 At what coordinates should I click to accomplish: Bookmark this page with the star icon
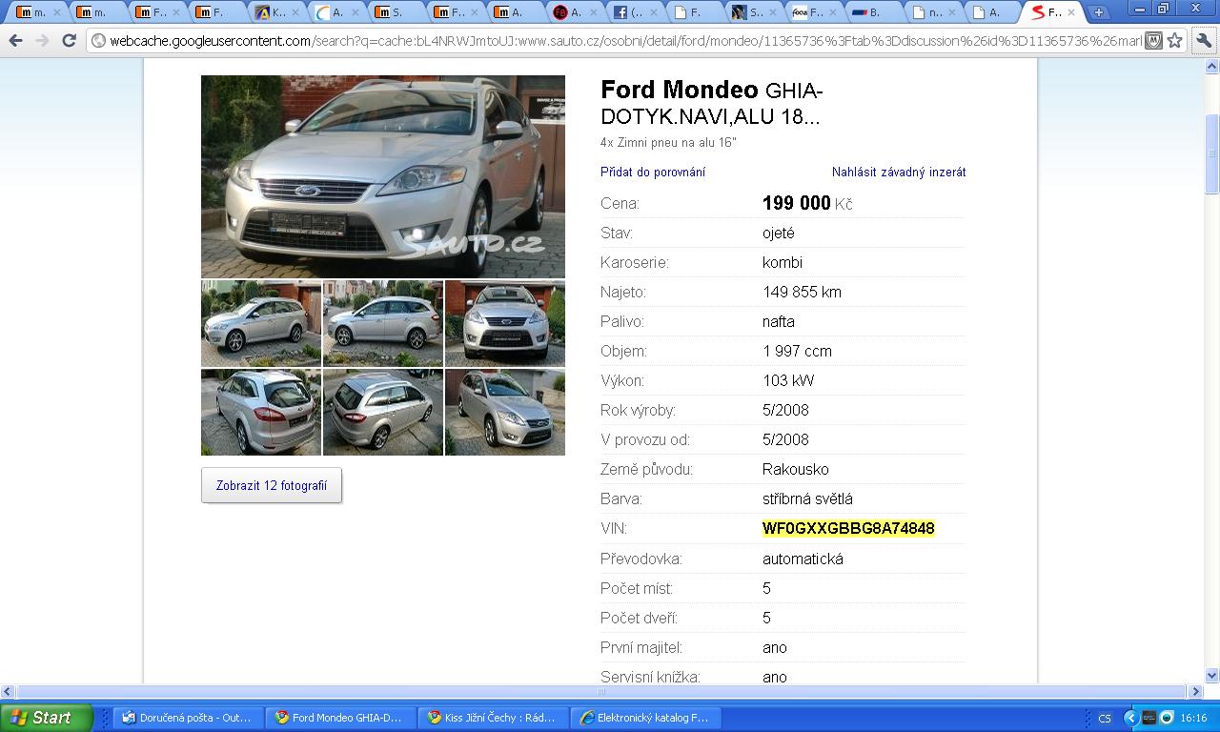pyautogui.click(x=1175, y=41)
